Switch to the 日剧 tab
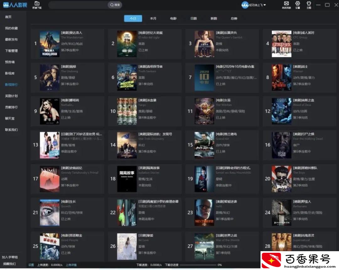The height and width of the screenshot is (270, 339). click(193, 19)
